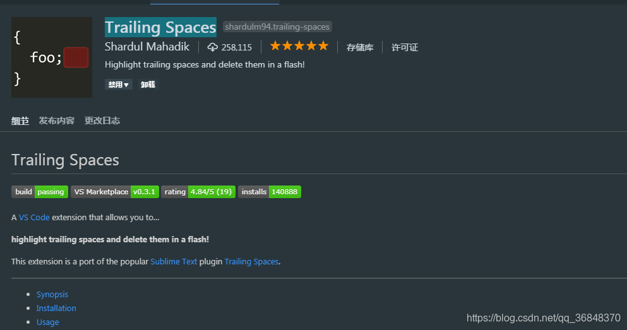
Task: Click the install count 258,115
Action: click(x=237, y=47)
